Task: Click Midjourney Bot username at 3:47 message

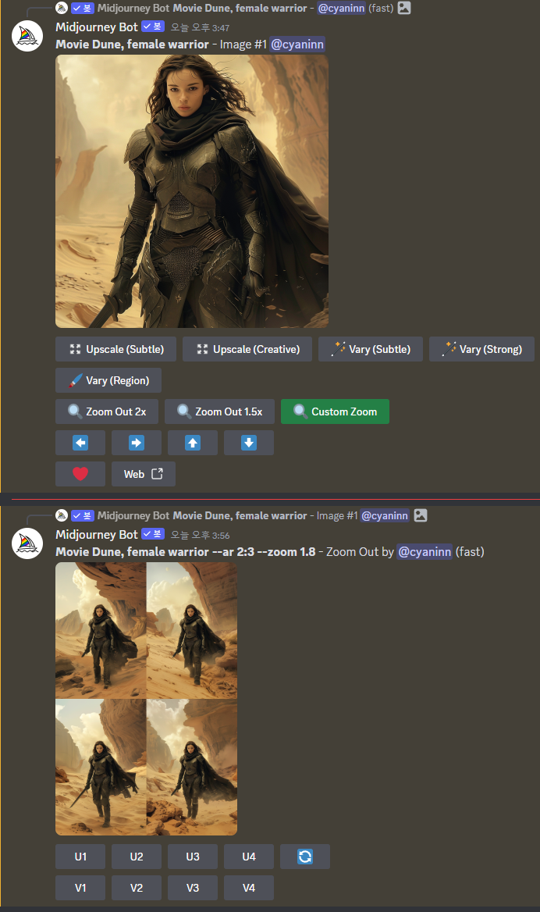Action: 97,27
